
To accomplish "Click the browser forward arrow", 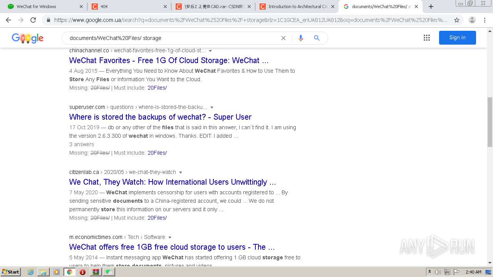I will pyautogui.click(x=21, y=20).
